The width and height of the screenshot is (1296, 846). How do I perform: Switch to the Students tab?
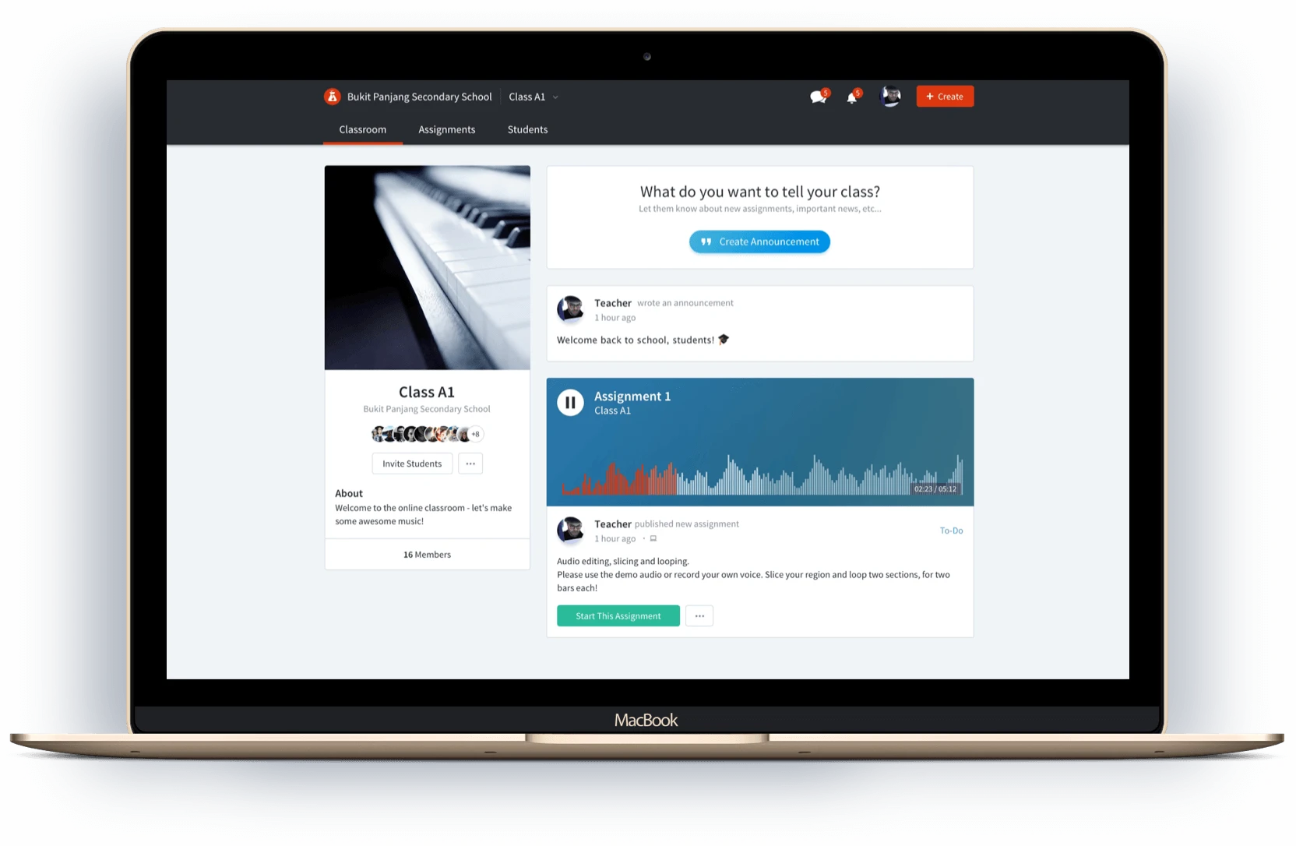pyautogui.click(x=527, y=129)
